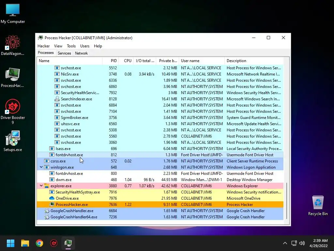Show hidden system tray icons
Viewport: 334px width, 251px height.
click(285, 243)
